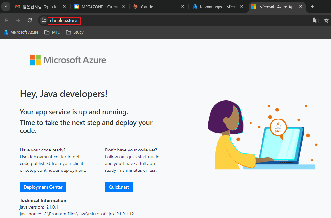The width and height of the screenshot is (331, 218).
Task: Click the Claude starburst favicon
Action: pos(136,7)
